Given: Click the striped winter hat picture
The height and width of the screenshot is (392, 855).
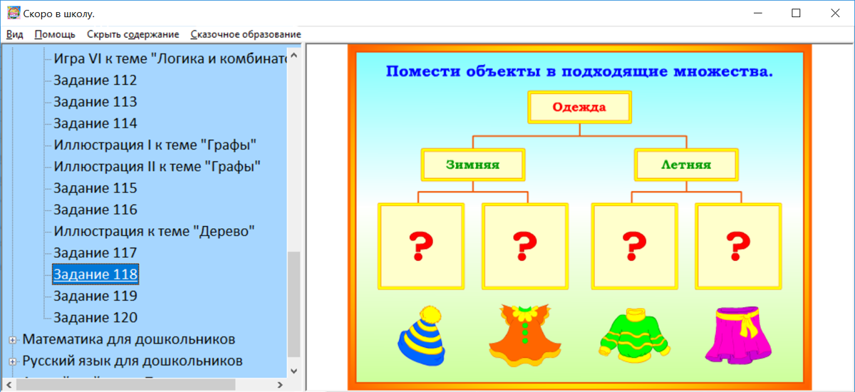Looking at the screenshot, I should (422, 335).
